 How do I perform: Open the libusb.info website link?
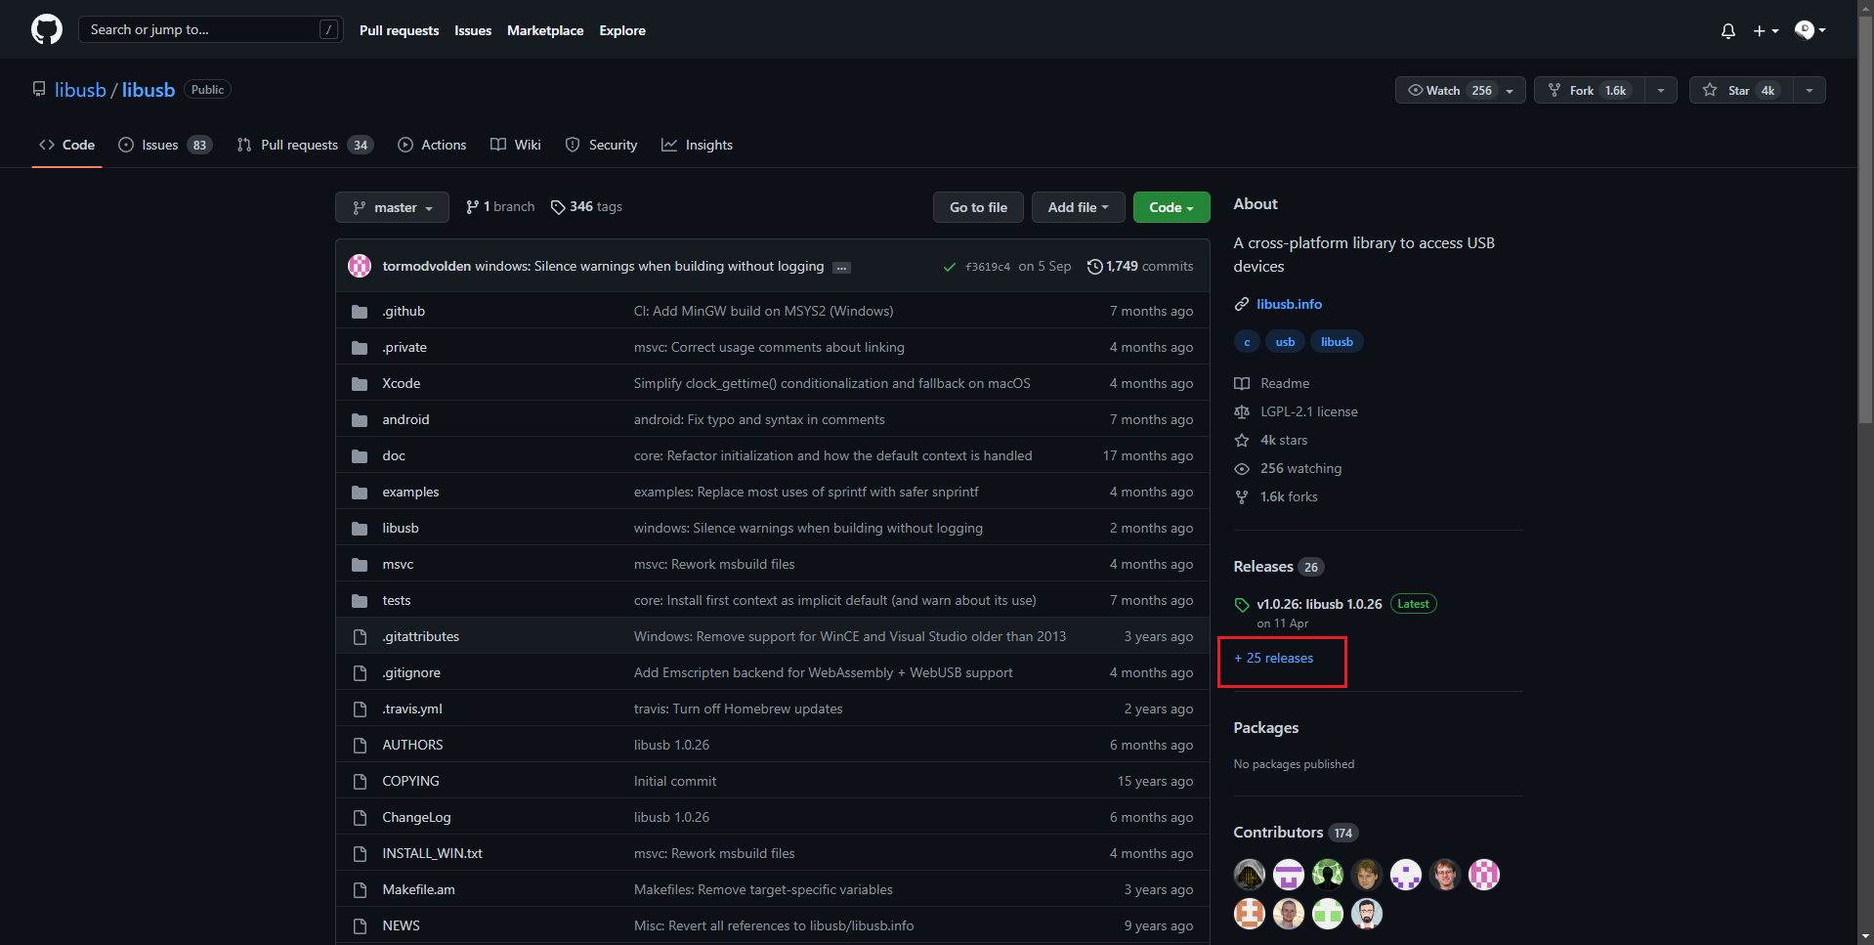coord(1289,304)
